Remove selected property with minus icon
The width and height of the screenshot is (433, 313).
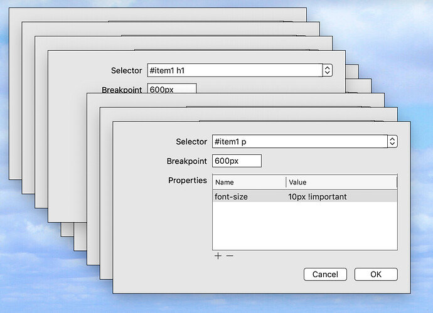(x=230, y=257)
